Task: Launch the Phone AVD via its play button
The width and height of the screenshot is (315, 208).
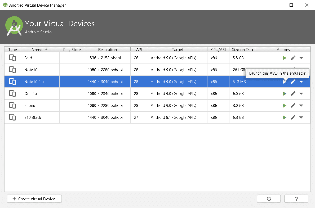Action: click(285, 105)
